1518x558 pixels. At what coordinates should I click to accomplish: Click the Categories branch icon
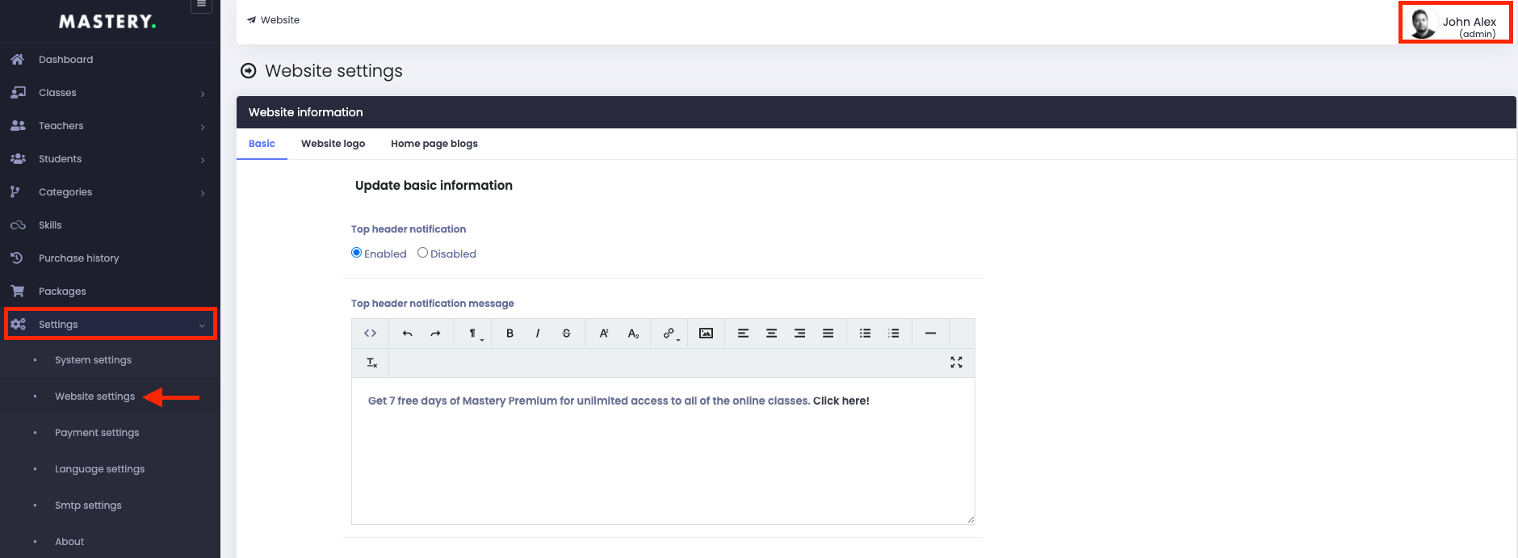(x=15, y=192)
